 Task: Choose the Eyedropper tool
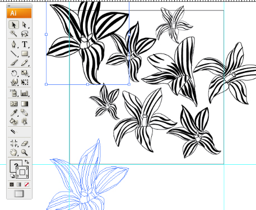click(14, 112)
